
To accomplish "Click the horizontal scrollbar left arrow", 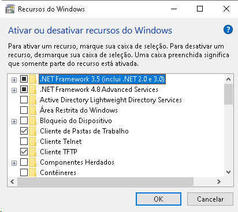I will click(x=13, y=181).
